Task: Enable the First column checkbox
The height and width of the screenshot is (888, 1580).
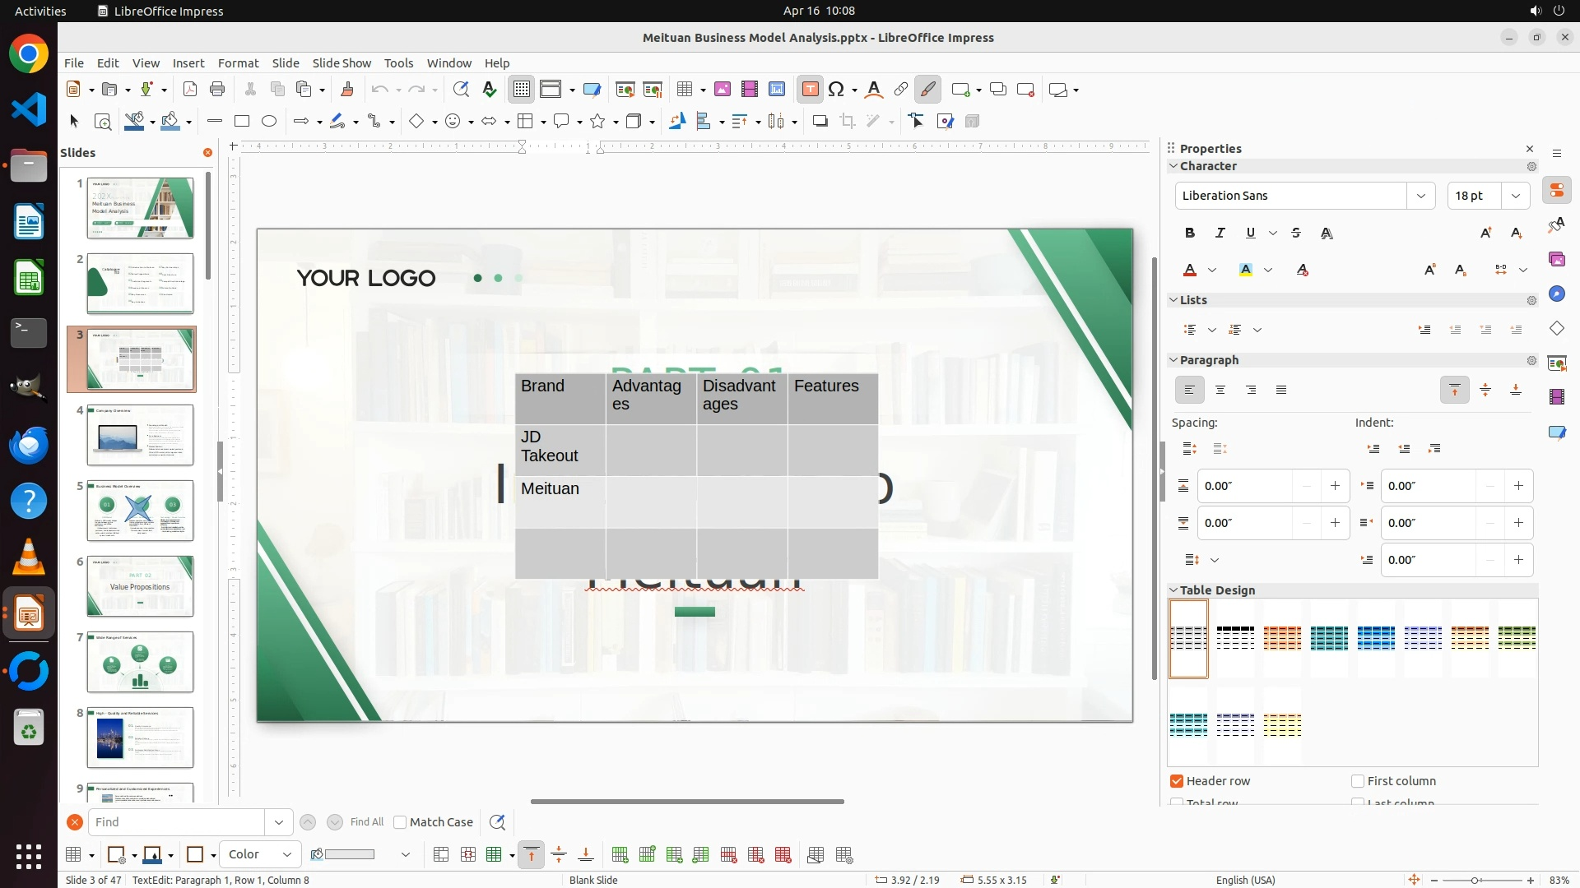Action: (1358, 781)
